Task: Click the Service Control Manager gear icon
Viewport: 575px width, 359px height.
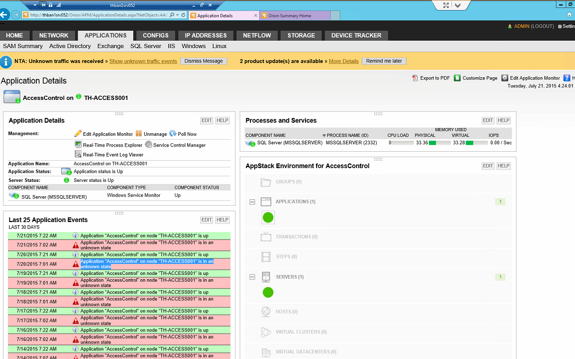Action: pos(149,144)
